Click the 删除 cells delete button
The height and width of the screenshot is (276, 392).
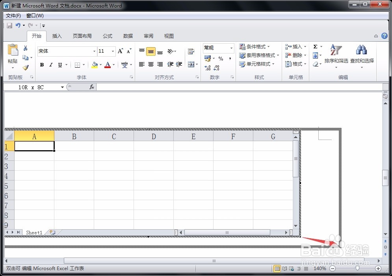coord(295,55)
